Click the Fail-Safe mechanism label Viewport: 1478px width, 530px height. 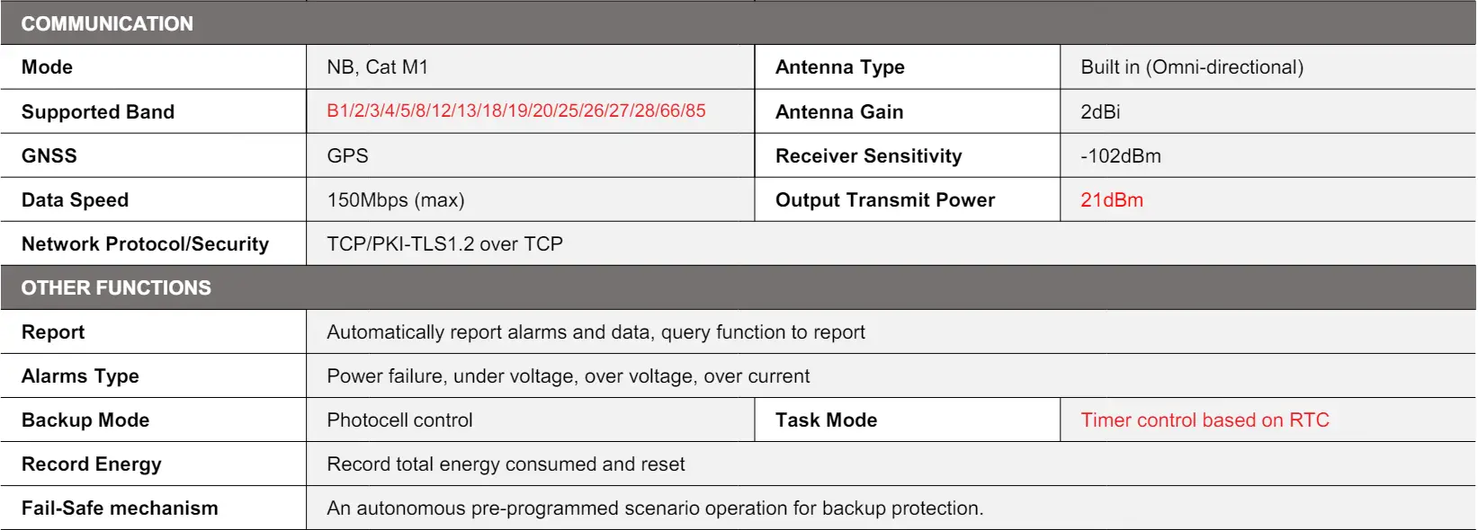(x=120, y=508)
